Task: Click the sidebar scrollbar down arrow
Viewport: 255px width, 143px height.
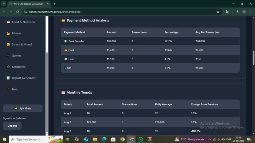Action: click(47, 134)
